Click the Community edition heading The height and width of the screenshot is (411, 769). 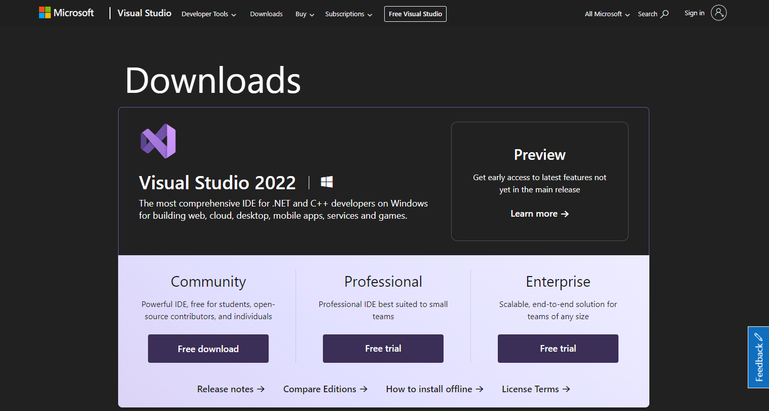(208, 282)
